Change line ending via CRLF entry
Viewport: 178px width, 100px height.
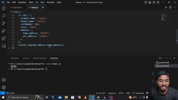click(128, 93)
